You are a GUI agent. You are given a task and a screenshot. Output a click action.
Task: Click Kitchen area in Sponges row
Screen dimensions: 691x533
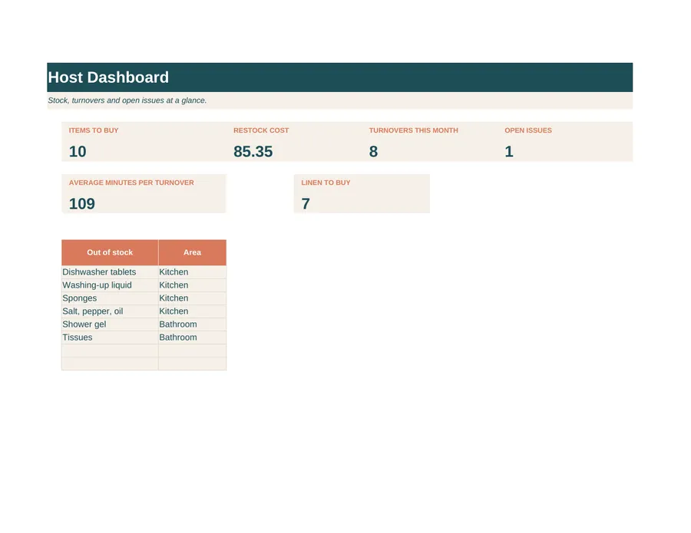point(192,298)
